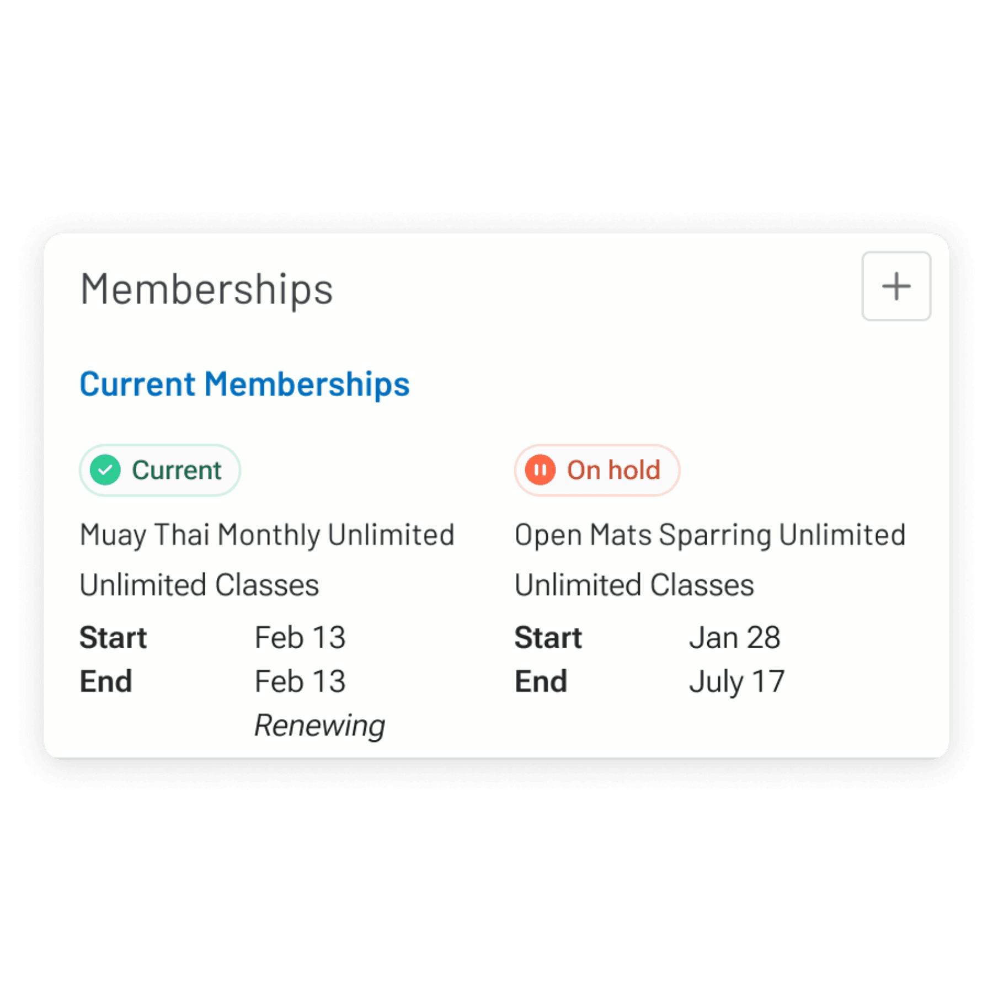Click Muay Thai start date Feb 13
The height and width of the screenshot is (993, 993).
pyautogui.click(x=300, y=638)
